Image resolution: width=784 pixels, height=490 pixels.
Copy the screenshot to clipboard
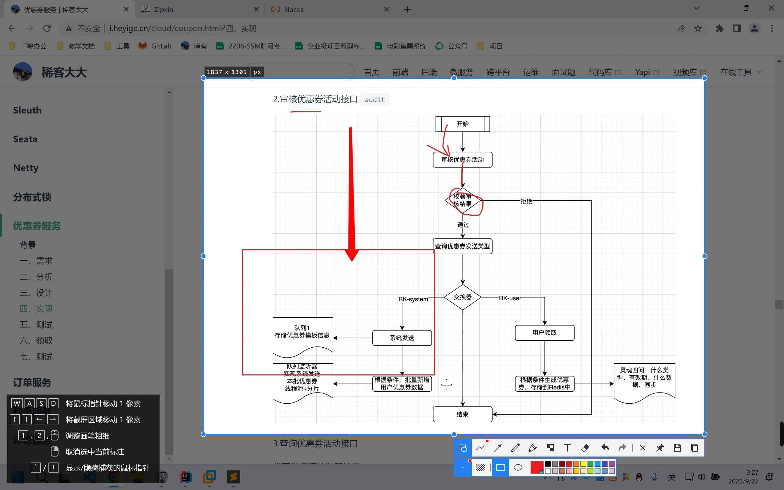click(695, 448)
